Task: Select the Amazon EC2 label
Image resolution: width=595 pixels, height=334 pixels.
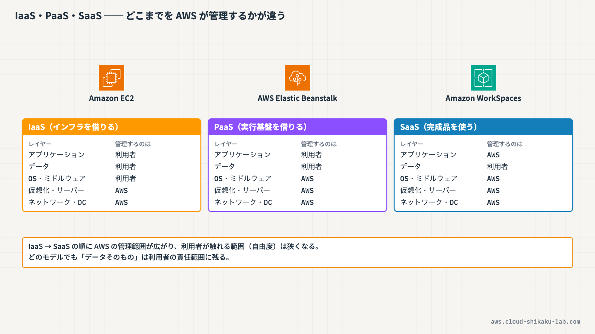Action: pyautogui.click(x=112, y=98)
